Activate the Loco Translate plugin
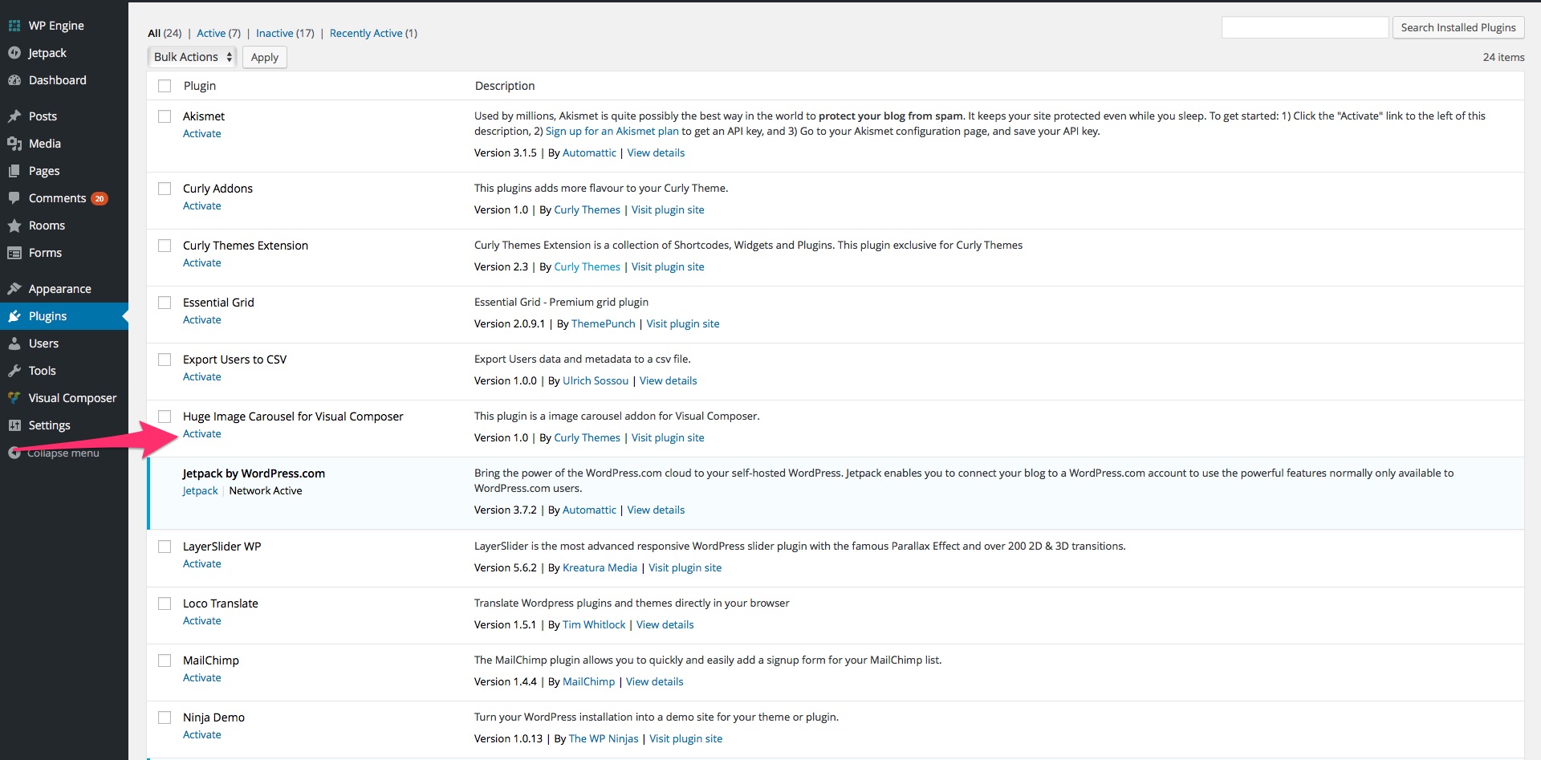The image size is (1541, 760). [202, 621]
